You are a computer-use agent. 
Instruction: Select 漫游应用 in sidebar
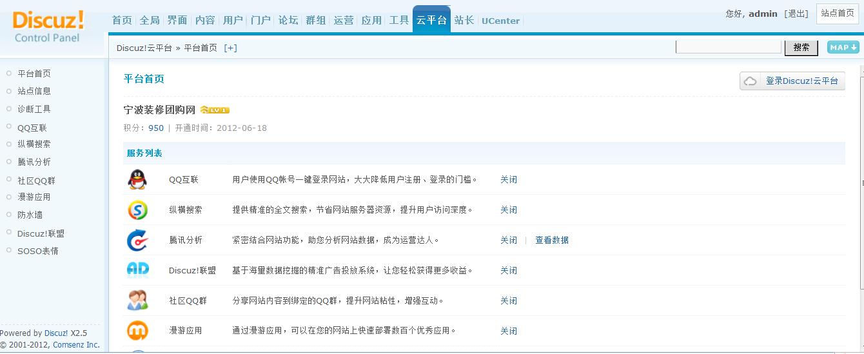[x=34, y=197]
